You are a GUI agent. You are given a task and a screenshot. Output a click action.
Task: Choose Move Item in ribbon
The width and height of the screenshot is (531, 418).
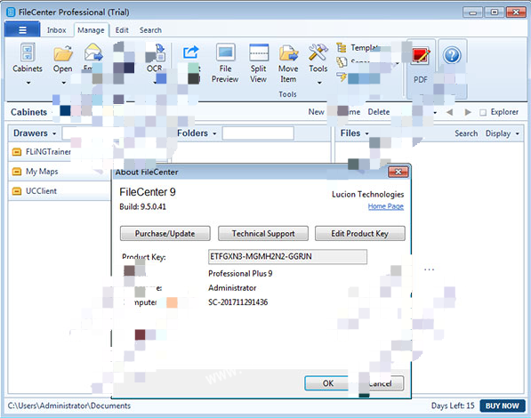point(288,63)
